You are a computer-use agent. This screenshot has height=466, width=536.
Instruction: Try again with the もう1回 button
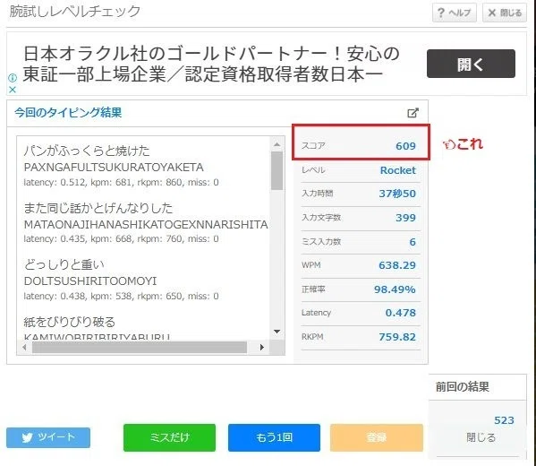pos(274,437)
